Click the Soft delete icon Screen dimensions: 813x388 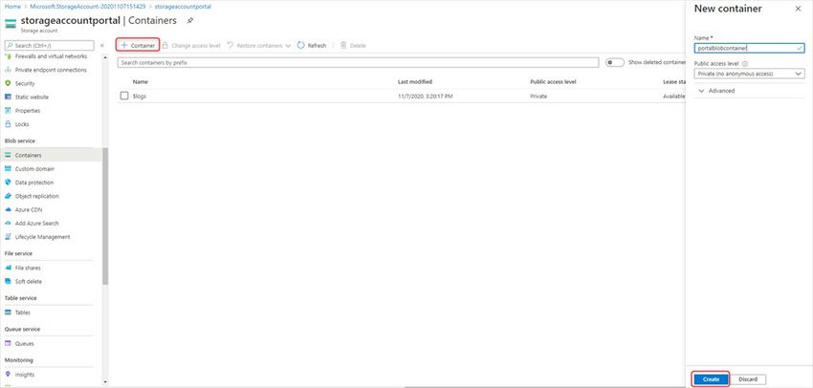(x=8, y=281)
